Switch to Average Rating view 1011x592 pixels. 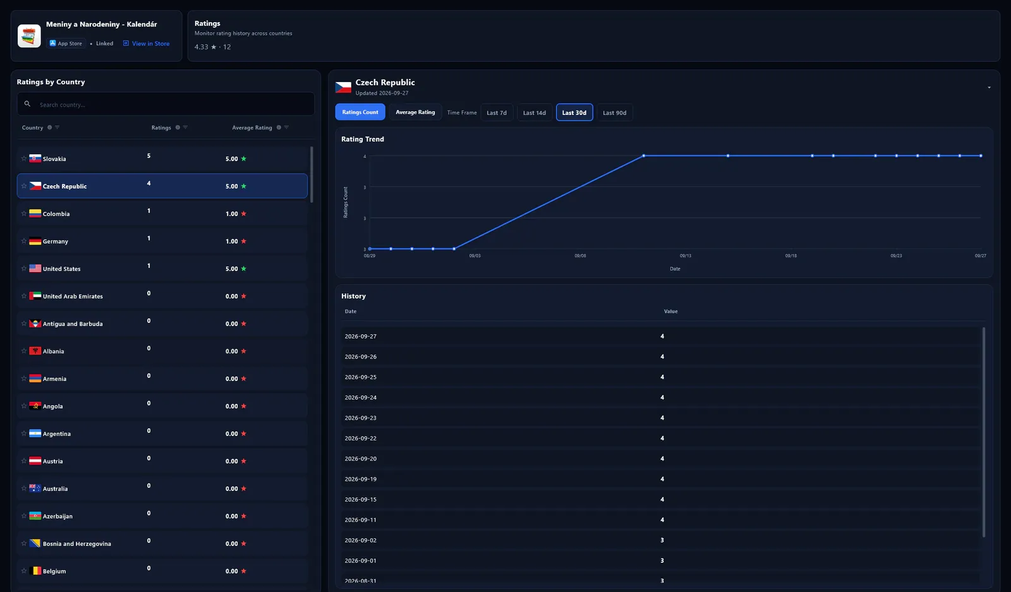click(x=415, y=112)
